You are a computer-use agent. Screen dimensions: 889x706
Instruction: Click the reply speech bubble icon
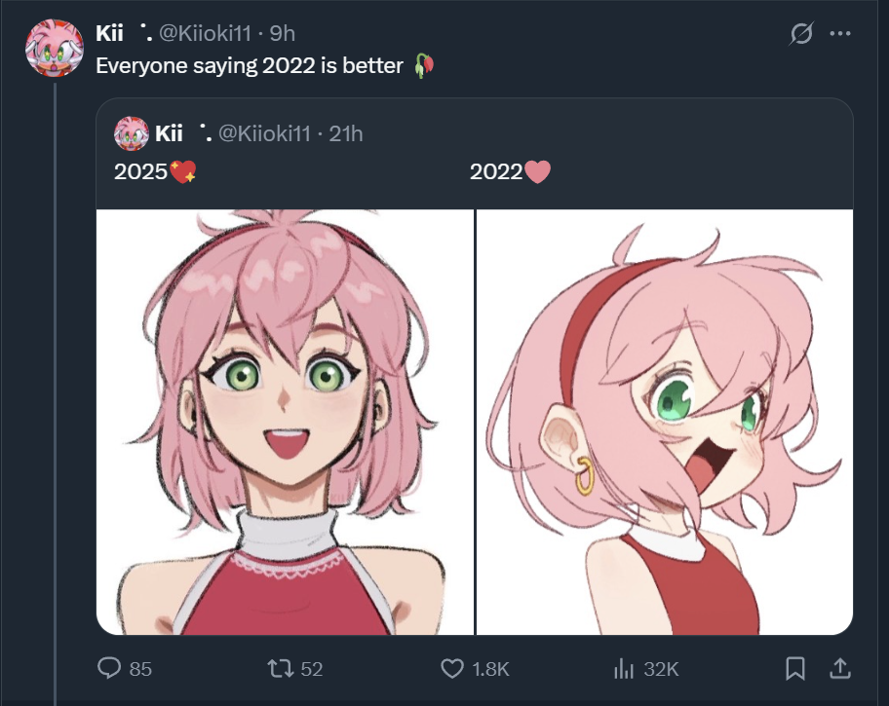tap(110, 668)
